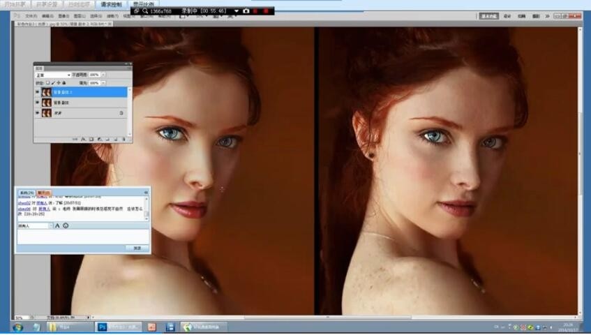Viewport: 591px width, 335px height.
Task: Click the 共享设置 button at top
Action: pyautogui.click(x=47, y=4)
